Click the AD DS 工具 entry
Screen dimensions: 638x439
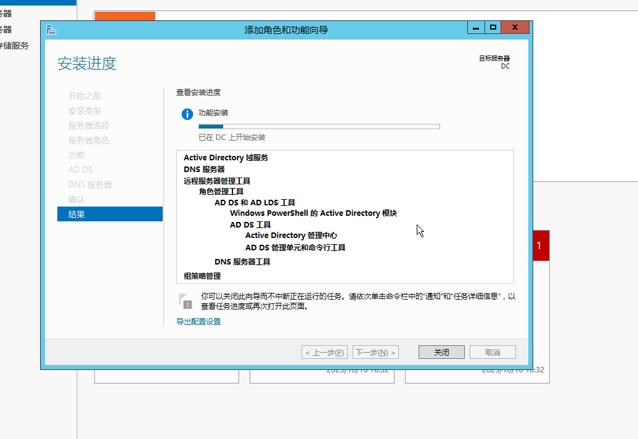[250, 224]
